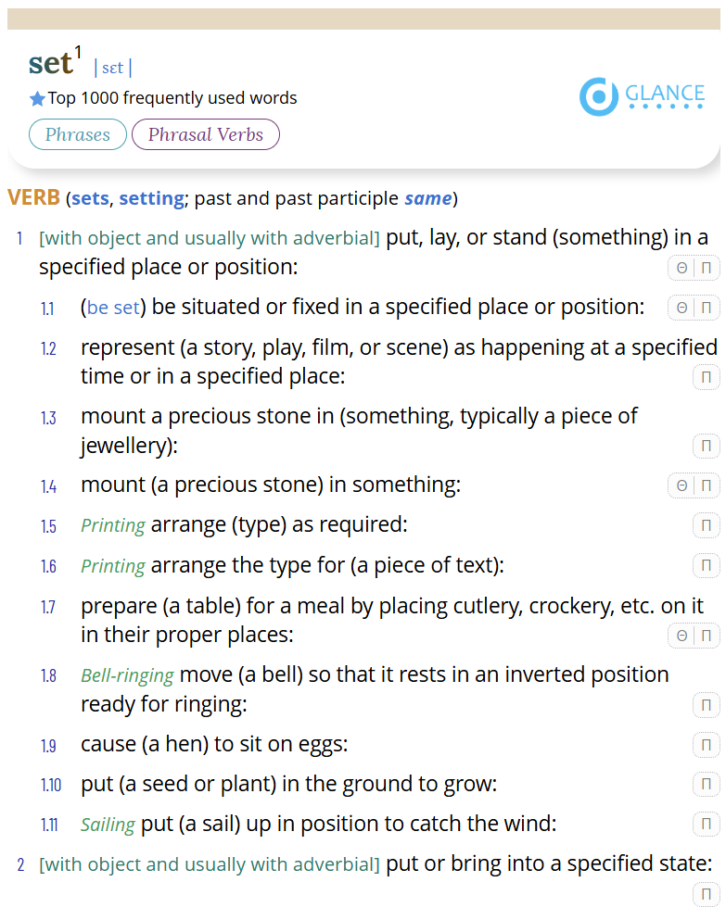The image size is (726, 920).
Task: Click the Π icon beside sense 1 definition
Action: click(x=707, y=268)
